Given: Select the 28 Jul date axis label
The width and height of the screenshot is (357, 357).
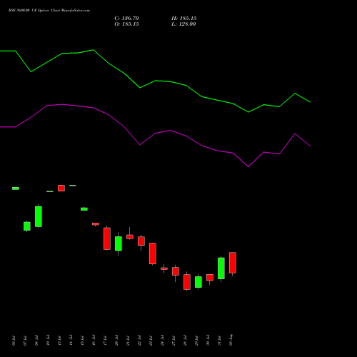Looking at the screenshot, I should coord(185,341).
